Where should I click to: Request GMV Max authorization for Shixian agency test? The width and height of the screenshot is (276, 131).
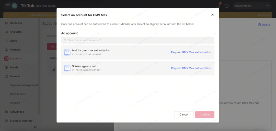191,68
